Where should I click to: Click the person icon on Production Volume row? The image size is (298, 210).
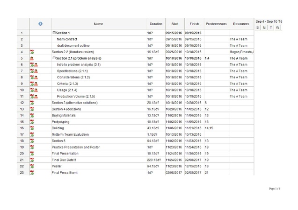(x=36, y=97)
